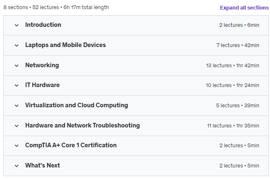The width and height of the screenshot is (270, 179).
Task: Open the CompTIA A+ Core 1 Certification title
Action: (x=71, y=145)
